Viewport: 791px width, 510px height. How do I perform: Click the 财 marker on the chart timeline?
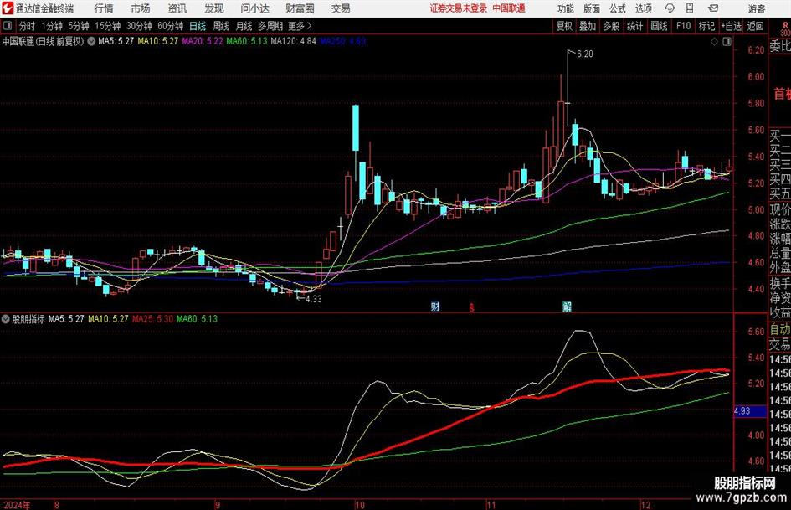pos(435,307)
